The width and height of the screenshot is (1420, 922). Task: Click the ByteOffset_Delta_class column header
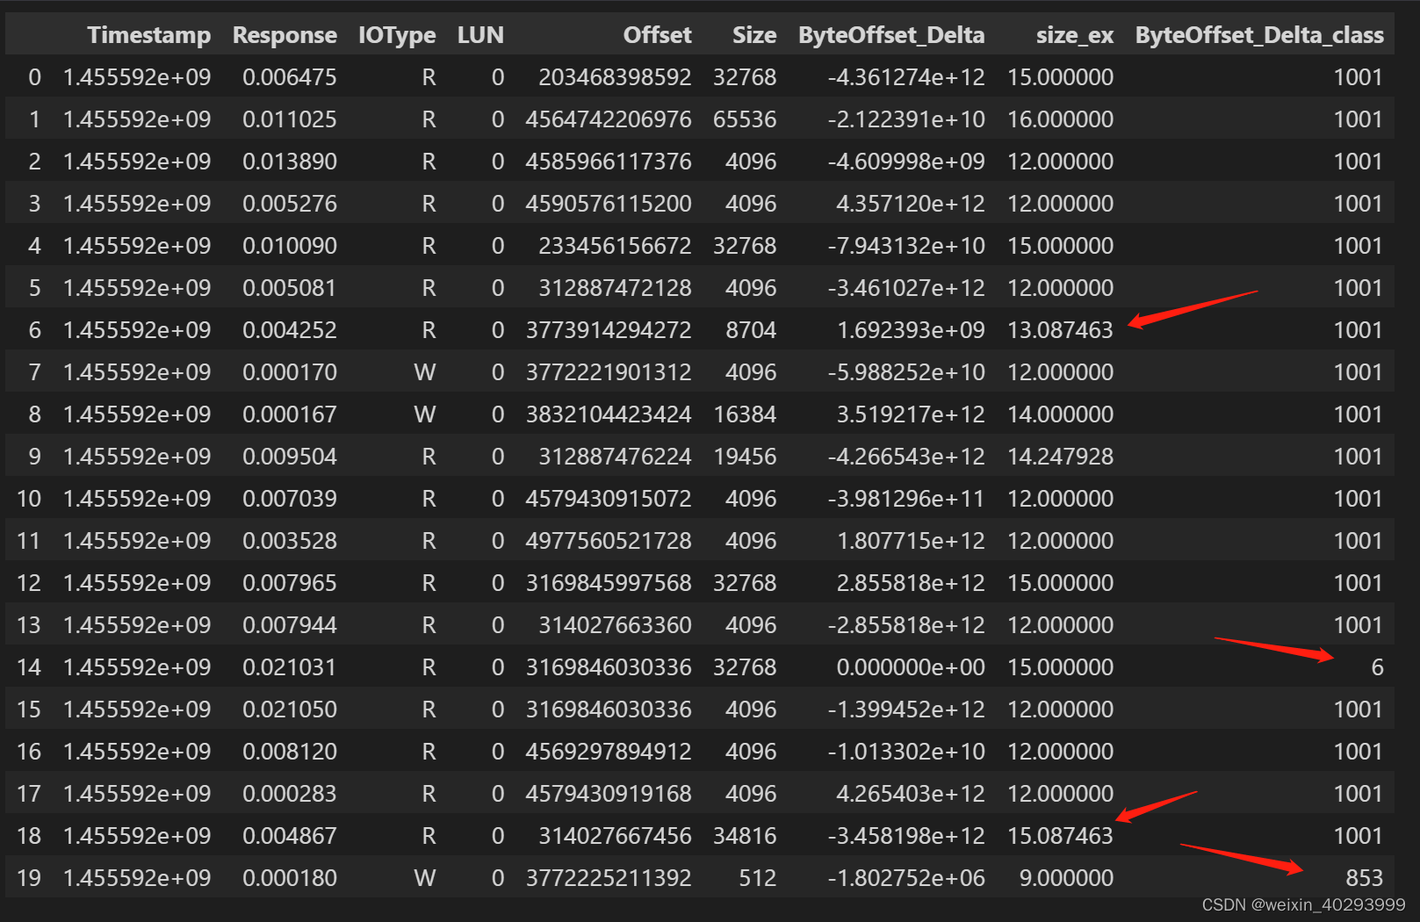[1259, 35]
